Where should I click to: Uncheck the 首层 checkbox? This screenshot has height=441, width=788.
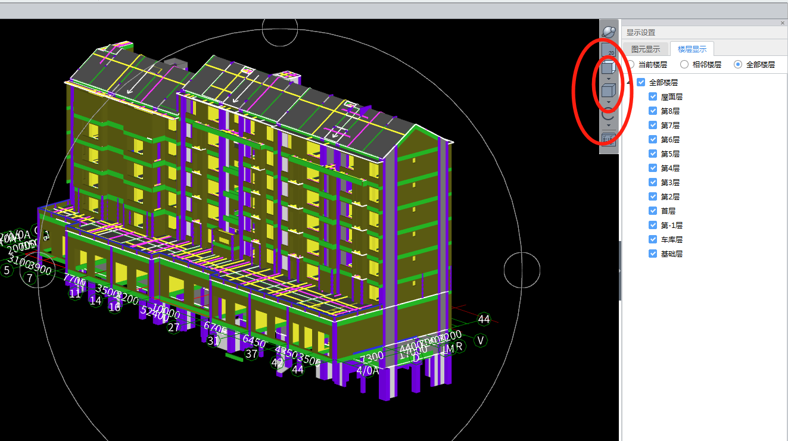[653, 211]
